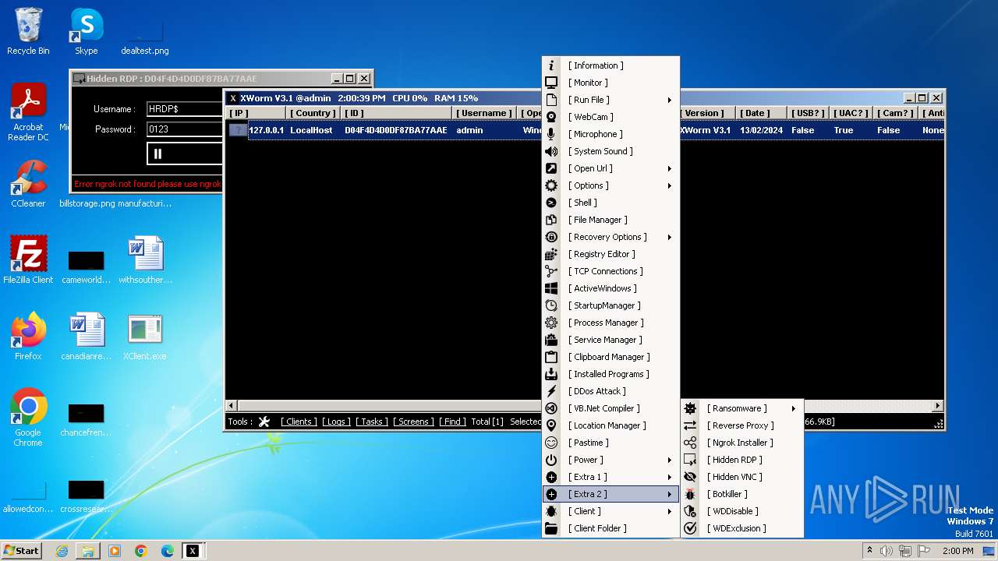This screenshot has height=561, width=998.
Task: Click the Ngrok Installer icon
Action: click(x=690, y=443)
